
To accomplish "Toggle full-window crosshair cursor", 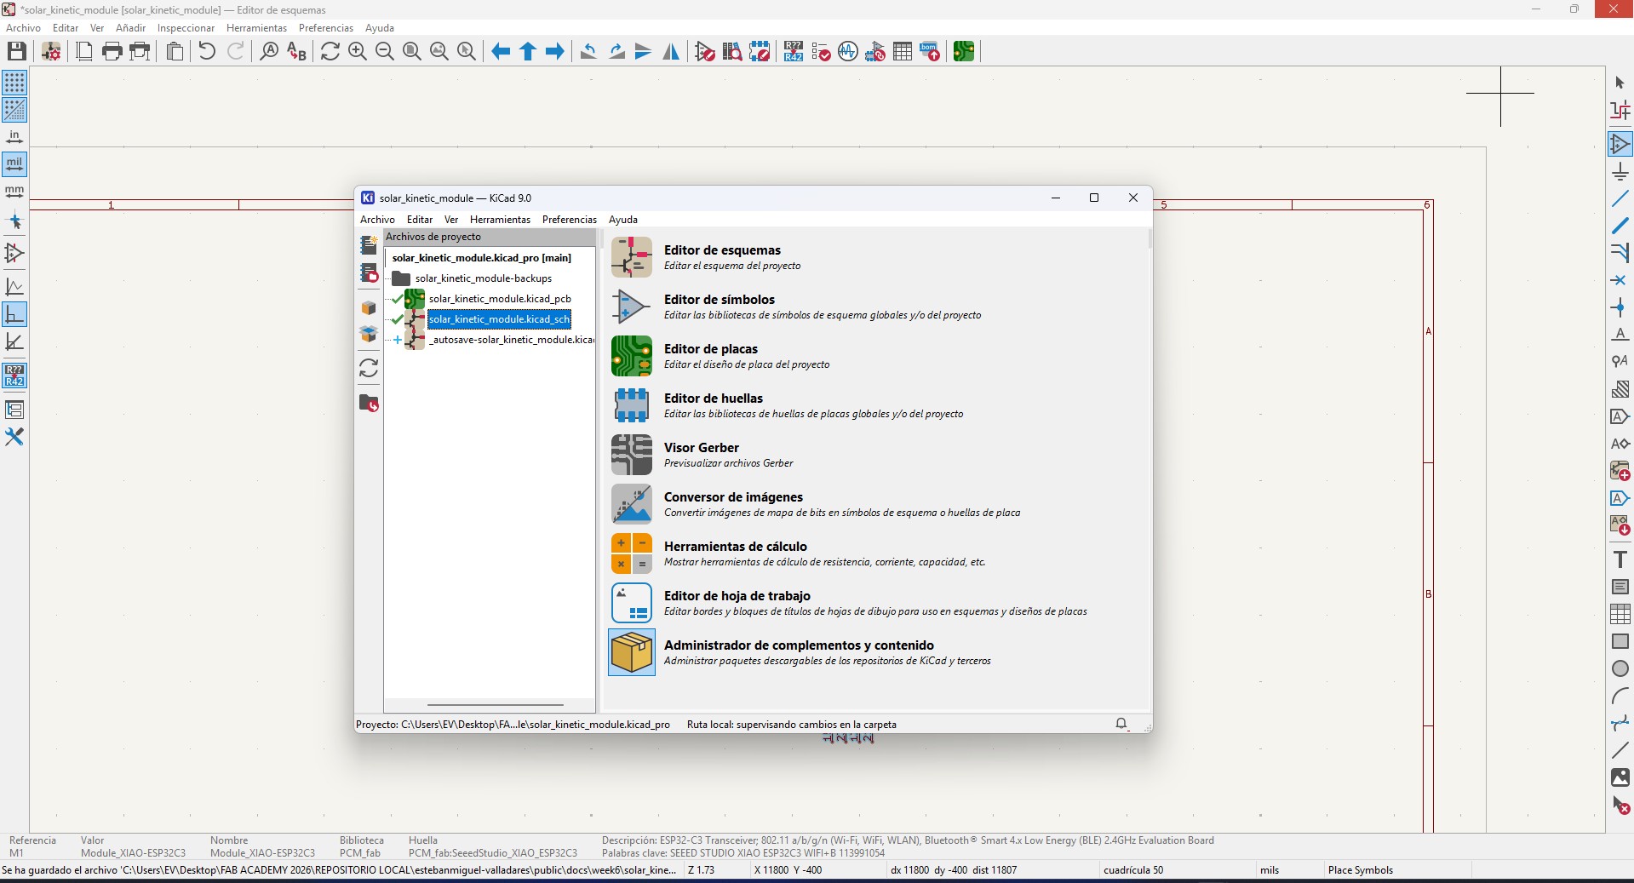I will pos(14,221).
